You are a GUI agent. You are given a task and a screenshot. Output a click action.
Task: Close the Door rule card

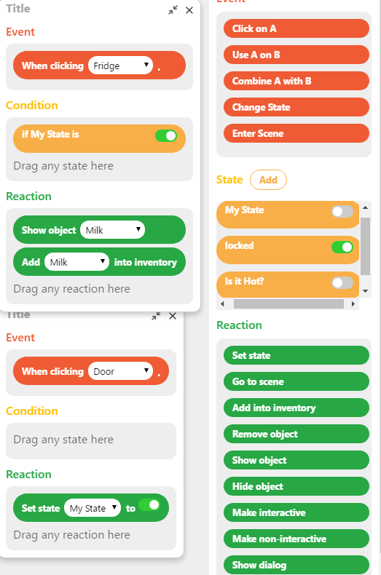173,316
